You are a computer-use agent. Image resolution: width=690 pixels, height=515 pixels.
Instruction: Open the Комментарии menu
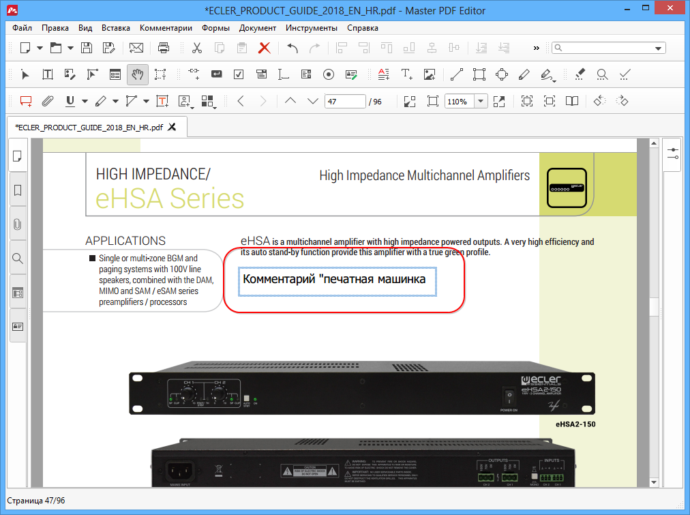tap(166, 28)
